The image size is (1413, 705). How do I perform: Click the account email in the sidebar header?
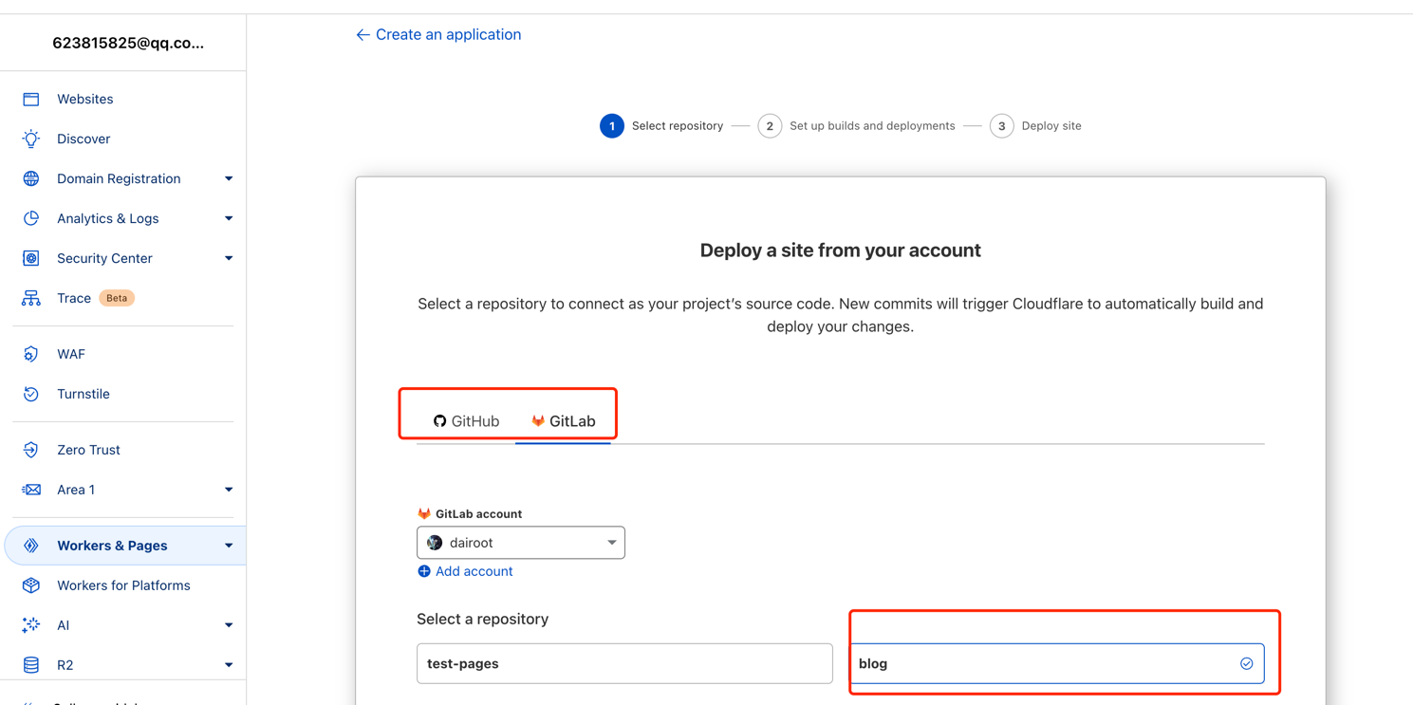128,43
